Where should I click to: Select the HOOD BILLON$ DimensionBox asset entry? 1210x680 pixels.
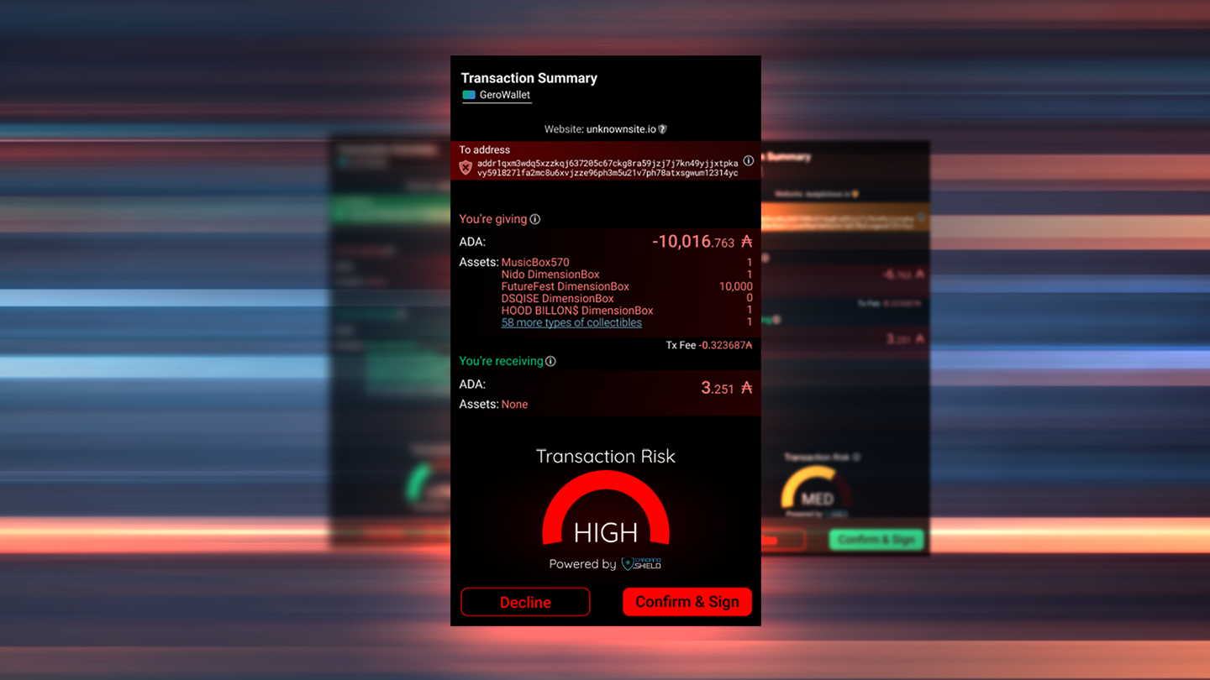tap(576, 310)
